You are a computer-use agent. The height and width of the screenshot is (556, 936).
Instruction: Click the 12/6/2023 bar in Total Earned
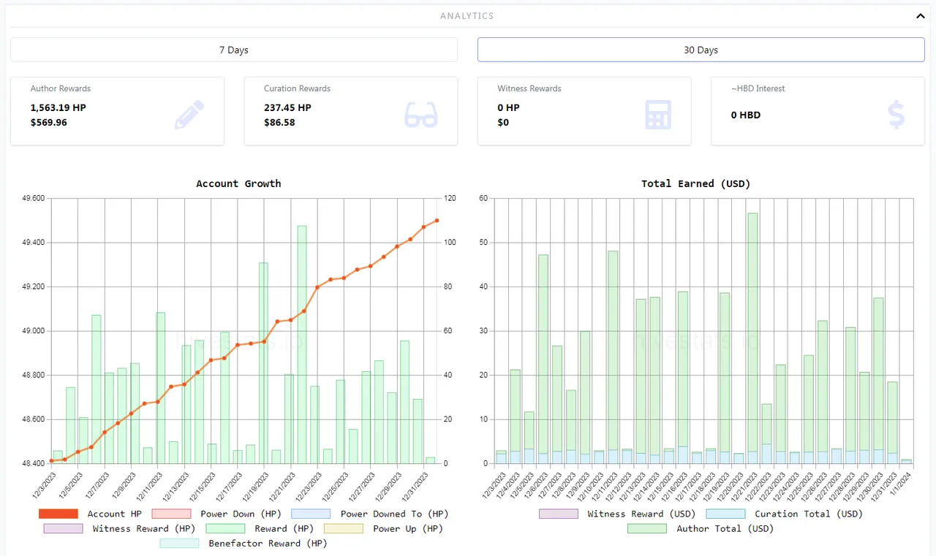[x=543, y=359]
